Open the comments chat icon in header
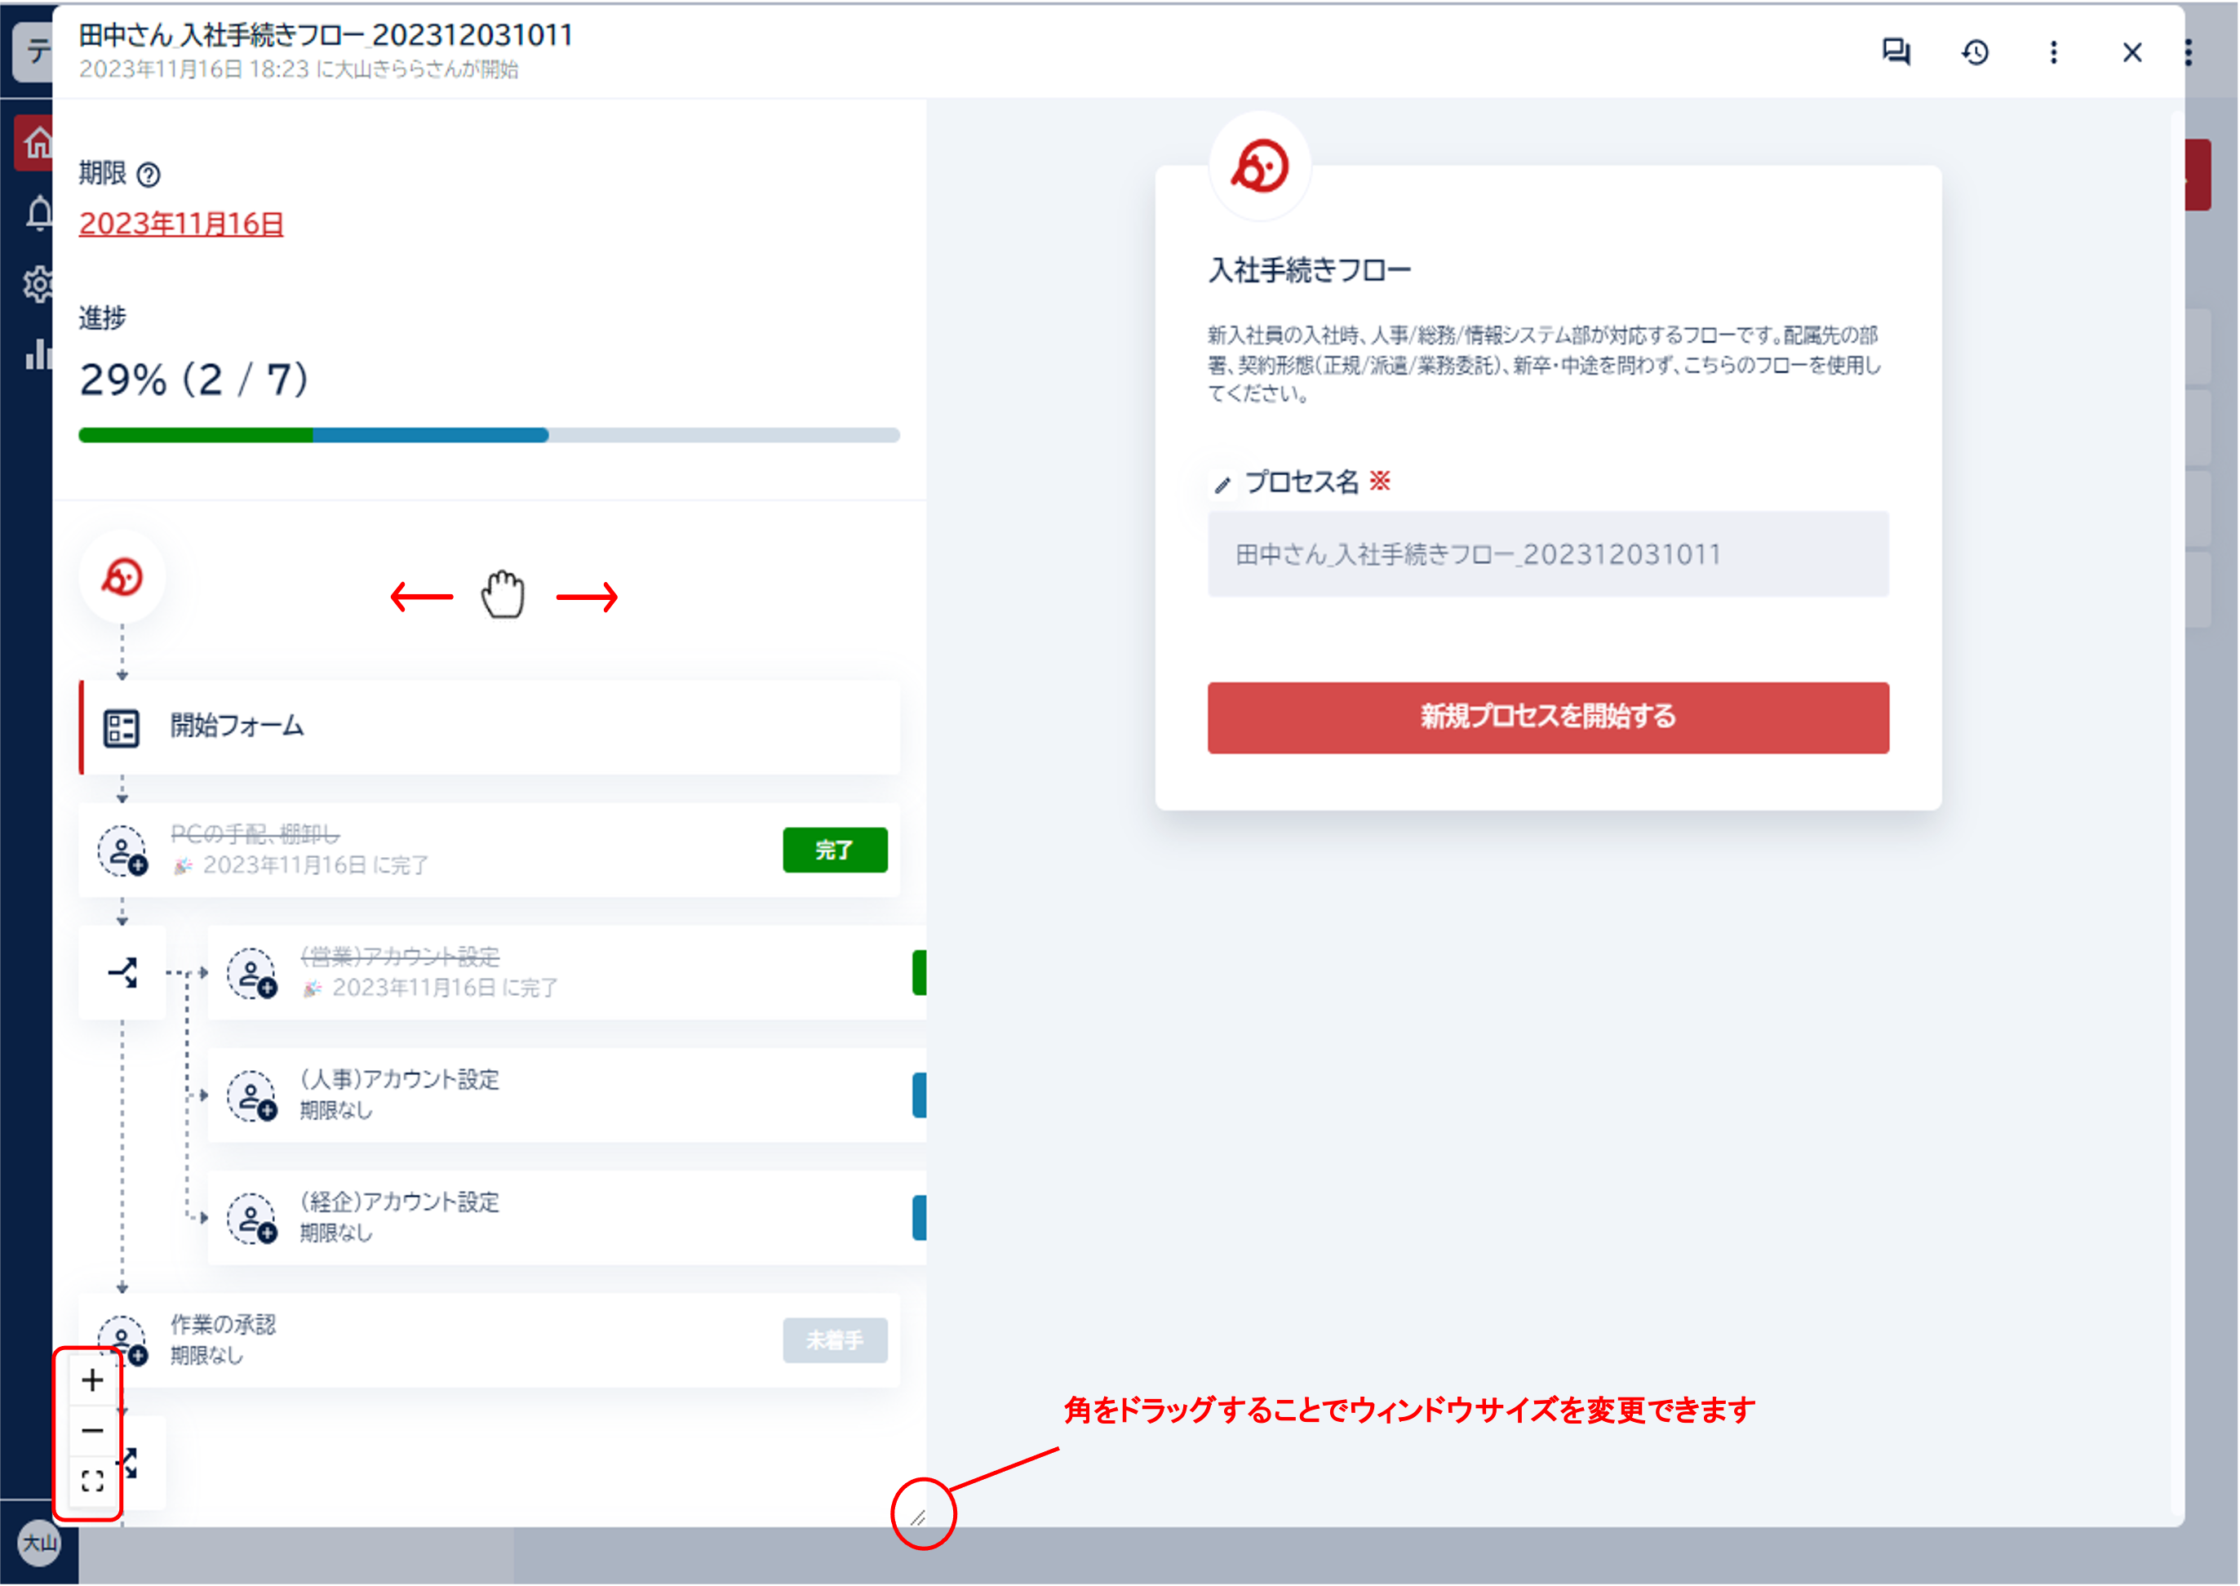2240x1586 pixels. pos(1896,51)
